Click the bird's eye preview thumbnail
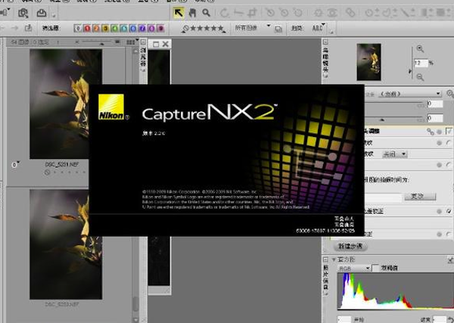This screenshot has width=454, height=323. (x=368, y=62)
